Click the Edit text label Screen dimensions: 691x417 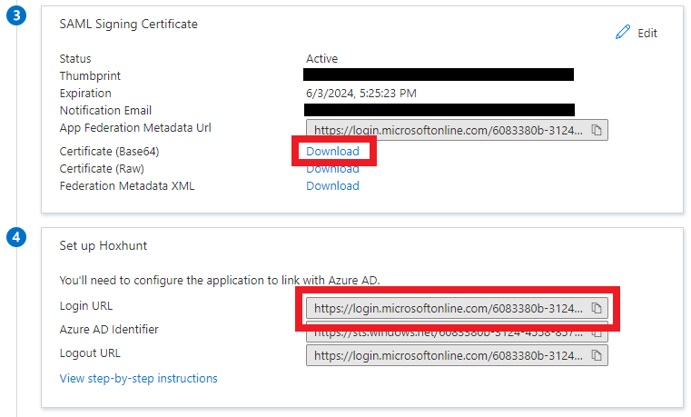[647, 34]
